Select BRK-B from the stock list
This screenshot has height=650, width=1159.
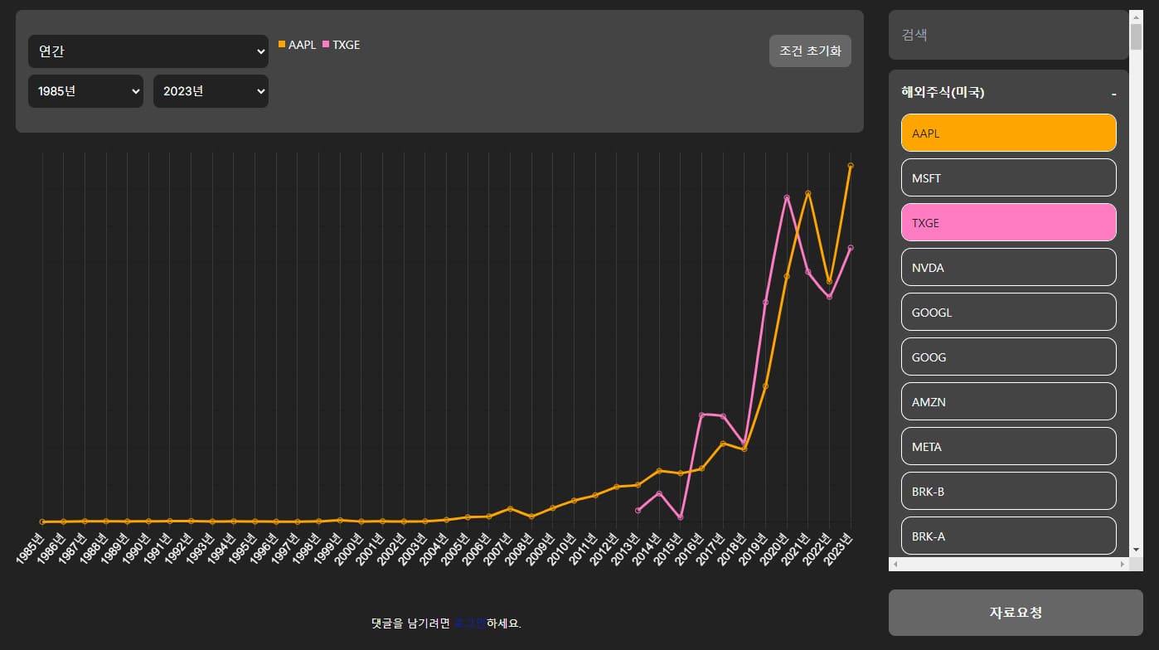(1008, 491)
